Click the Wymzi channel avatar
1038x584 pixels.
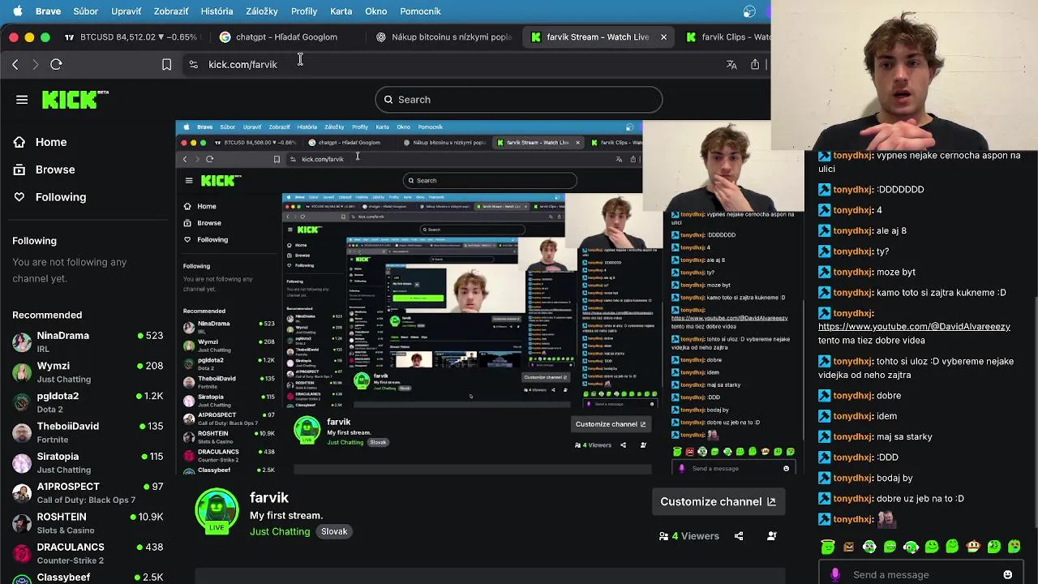(x=22, y=371)
